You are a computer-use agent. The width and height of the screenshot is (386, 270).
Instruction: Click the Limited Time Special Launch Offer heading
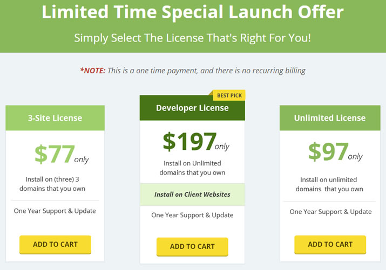[193, 12]
